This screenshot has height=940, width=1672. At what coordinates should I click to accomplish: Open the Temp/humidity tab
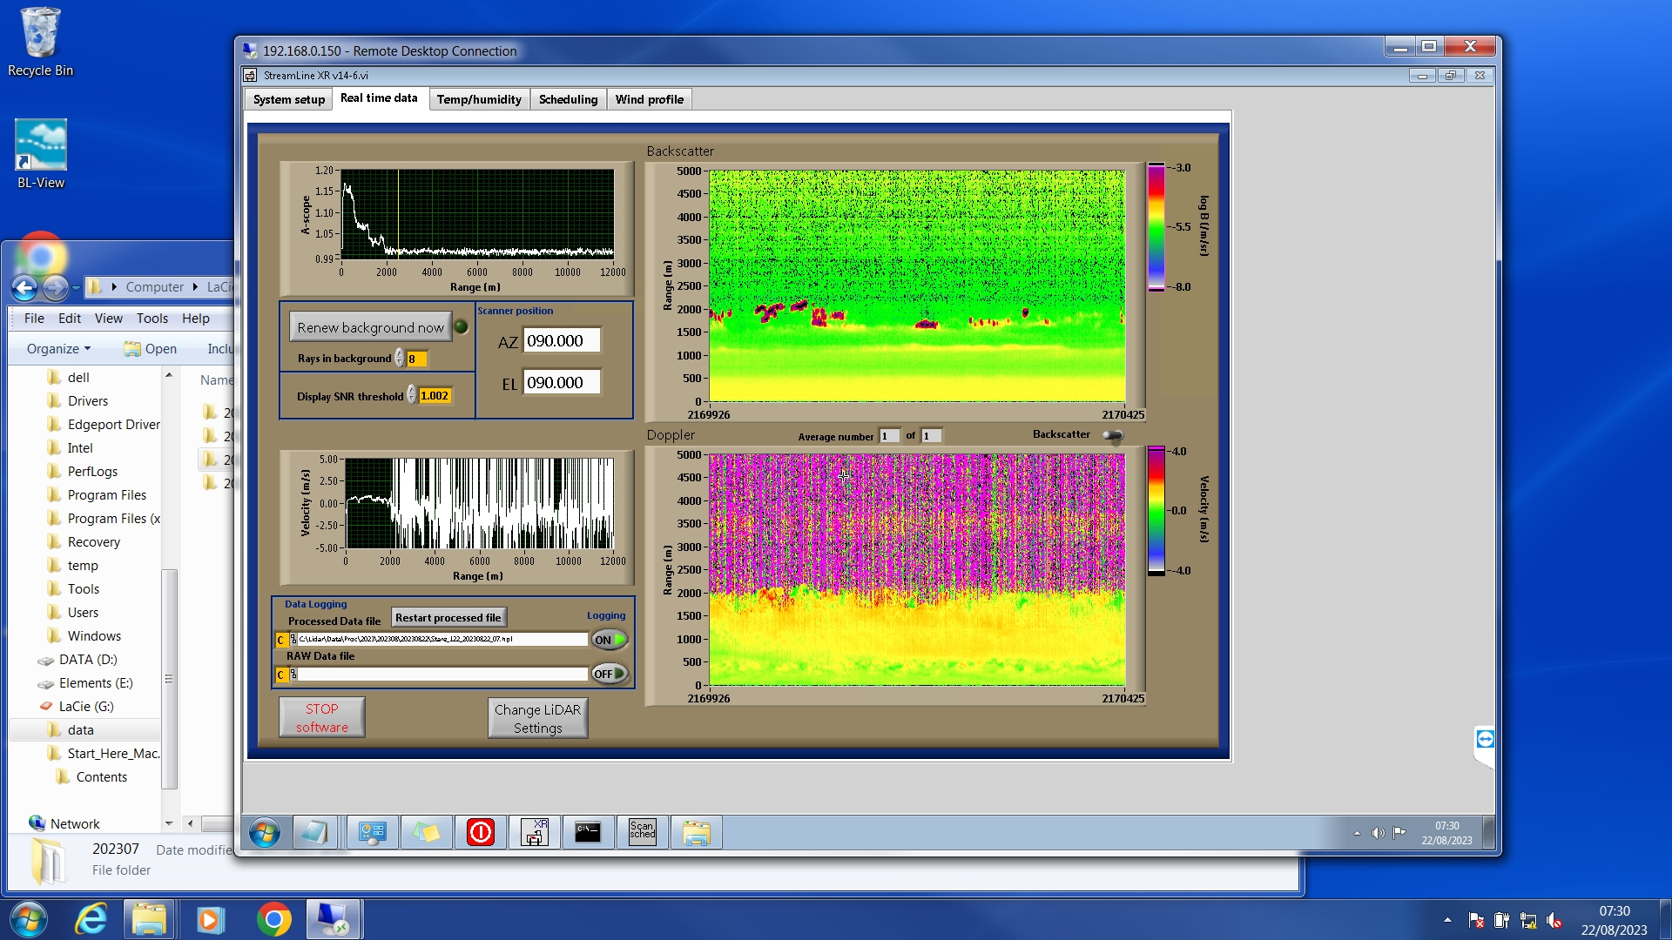pos(479,99)
